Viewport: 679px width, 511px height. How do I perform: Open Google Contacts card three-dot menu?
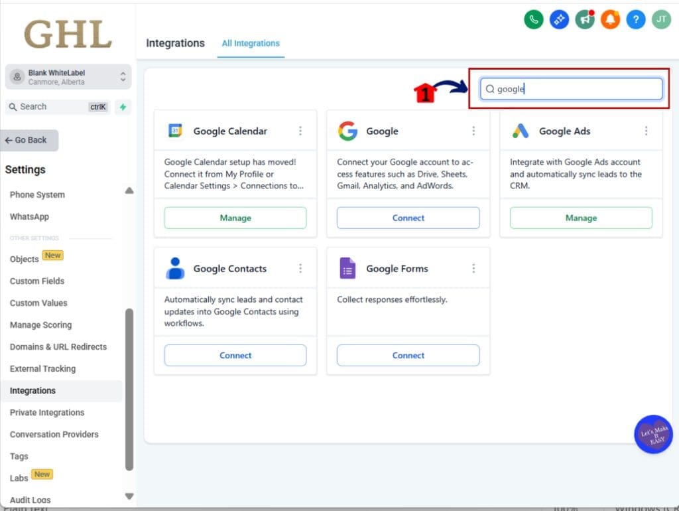tap(300, 268)
